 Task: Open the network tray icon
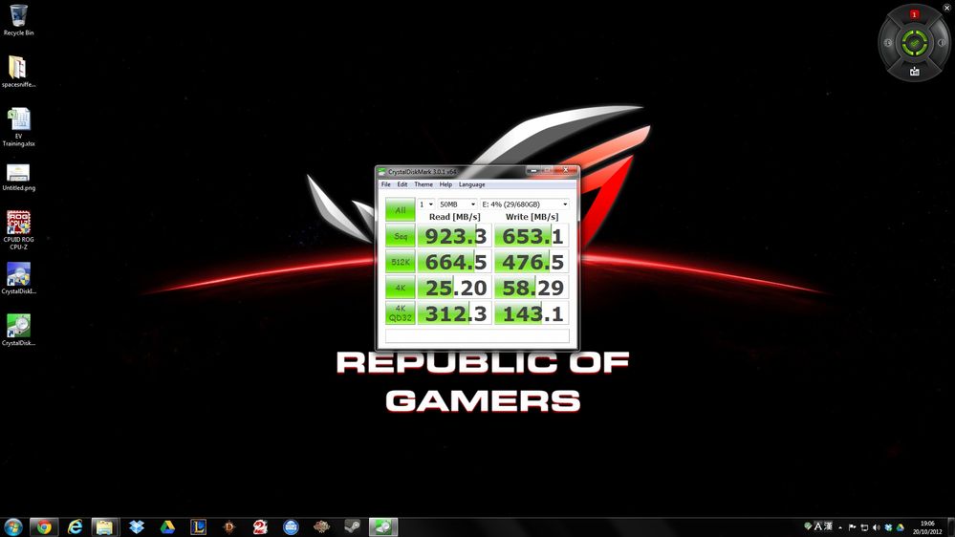pos(864,527)
